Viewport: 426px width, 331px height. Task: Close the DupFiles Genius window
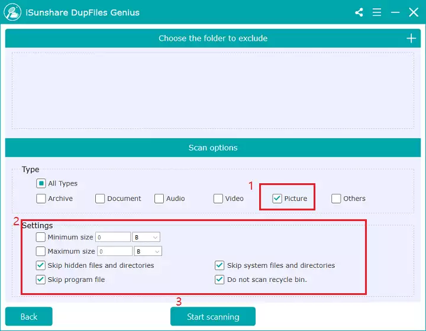point(414,12)
